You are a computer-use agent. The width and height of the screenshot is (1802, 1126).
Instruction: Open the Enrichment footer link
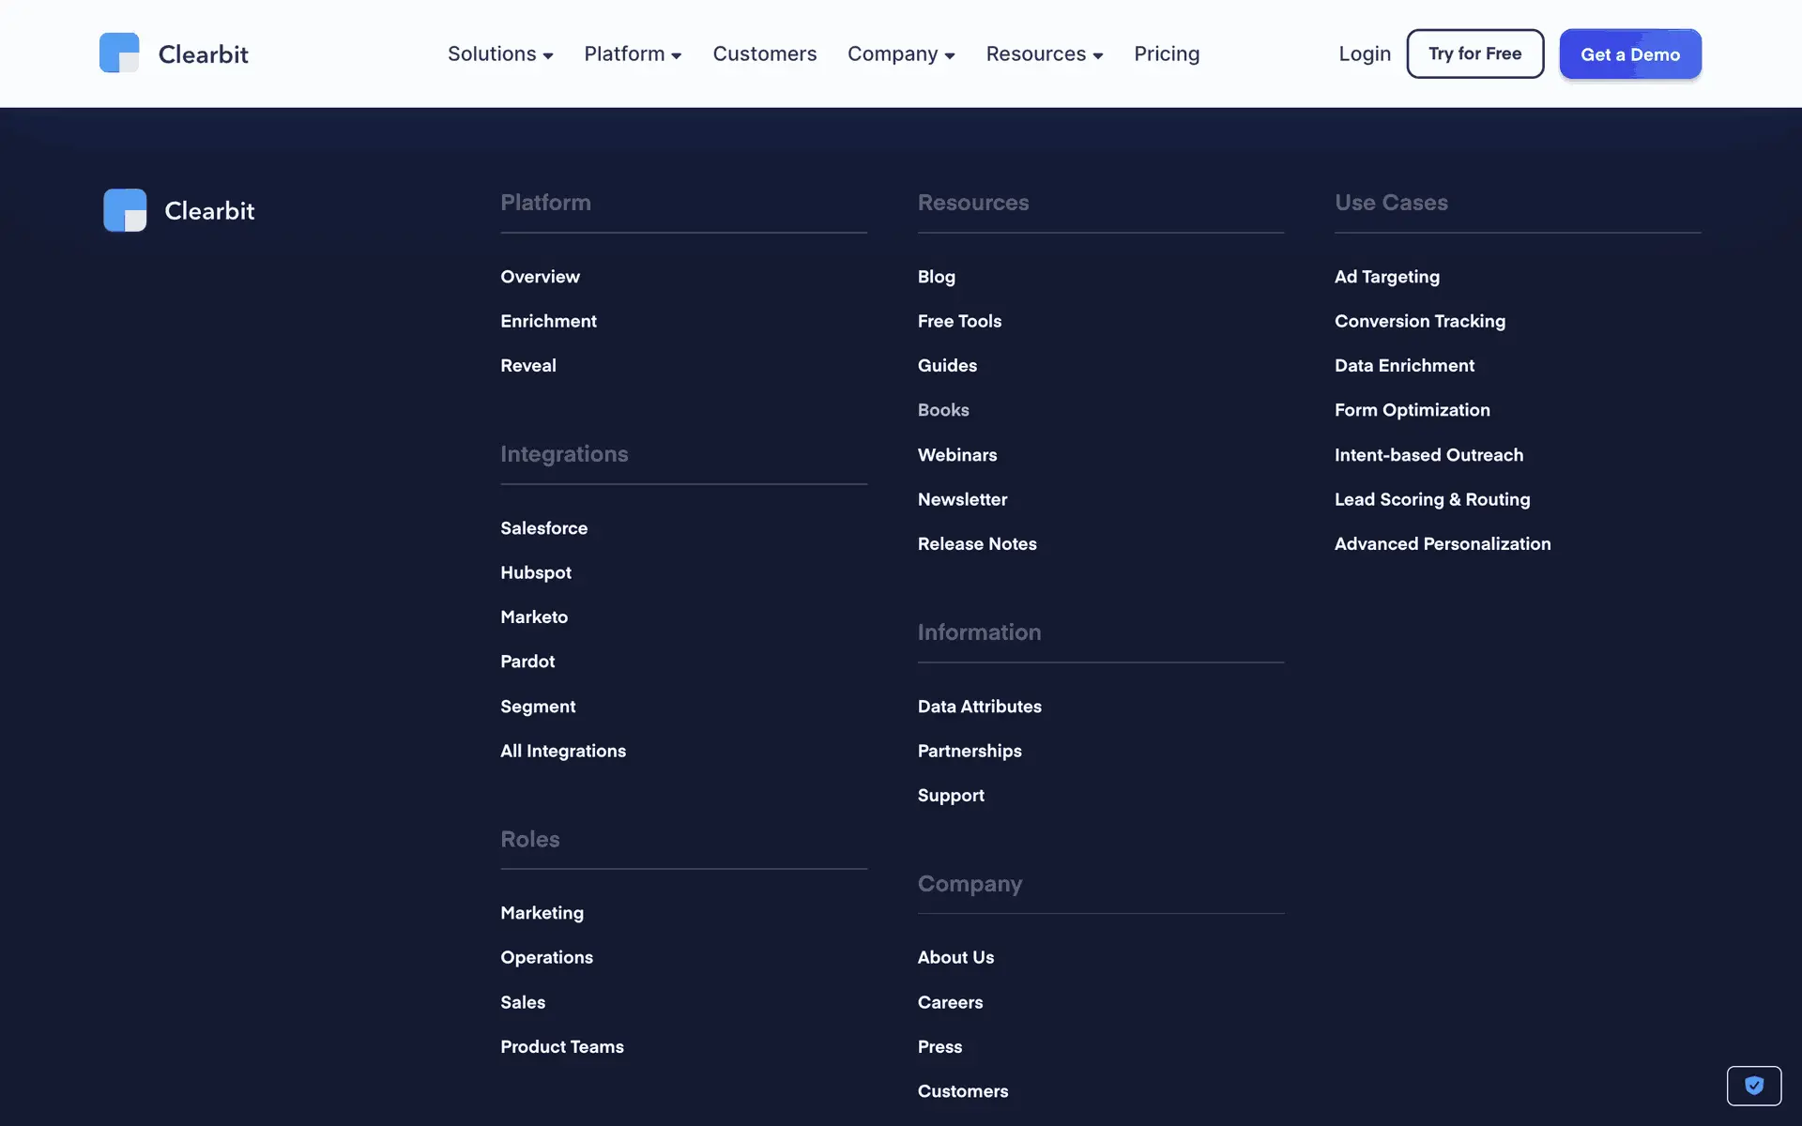click(548, 321)
